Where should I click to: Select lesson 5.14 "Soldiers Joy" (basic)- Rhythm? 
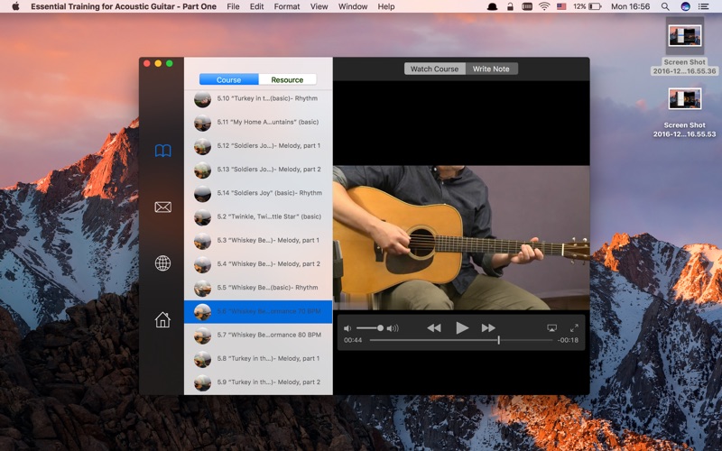pos(258,193)
